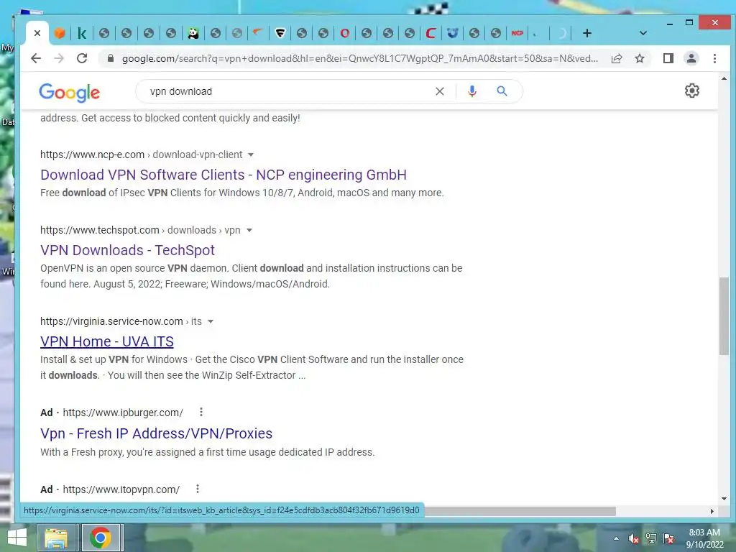Open the Windows Start menu
Image resolution: width=736 pixels, height=552 pixels.
tap(18, 538)
